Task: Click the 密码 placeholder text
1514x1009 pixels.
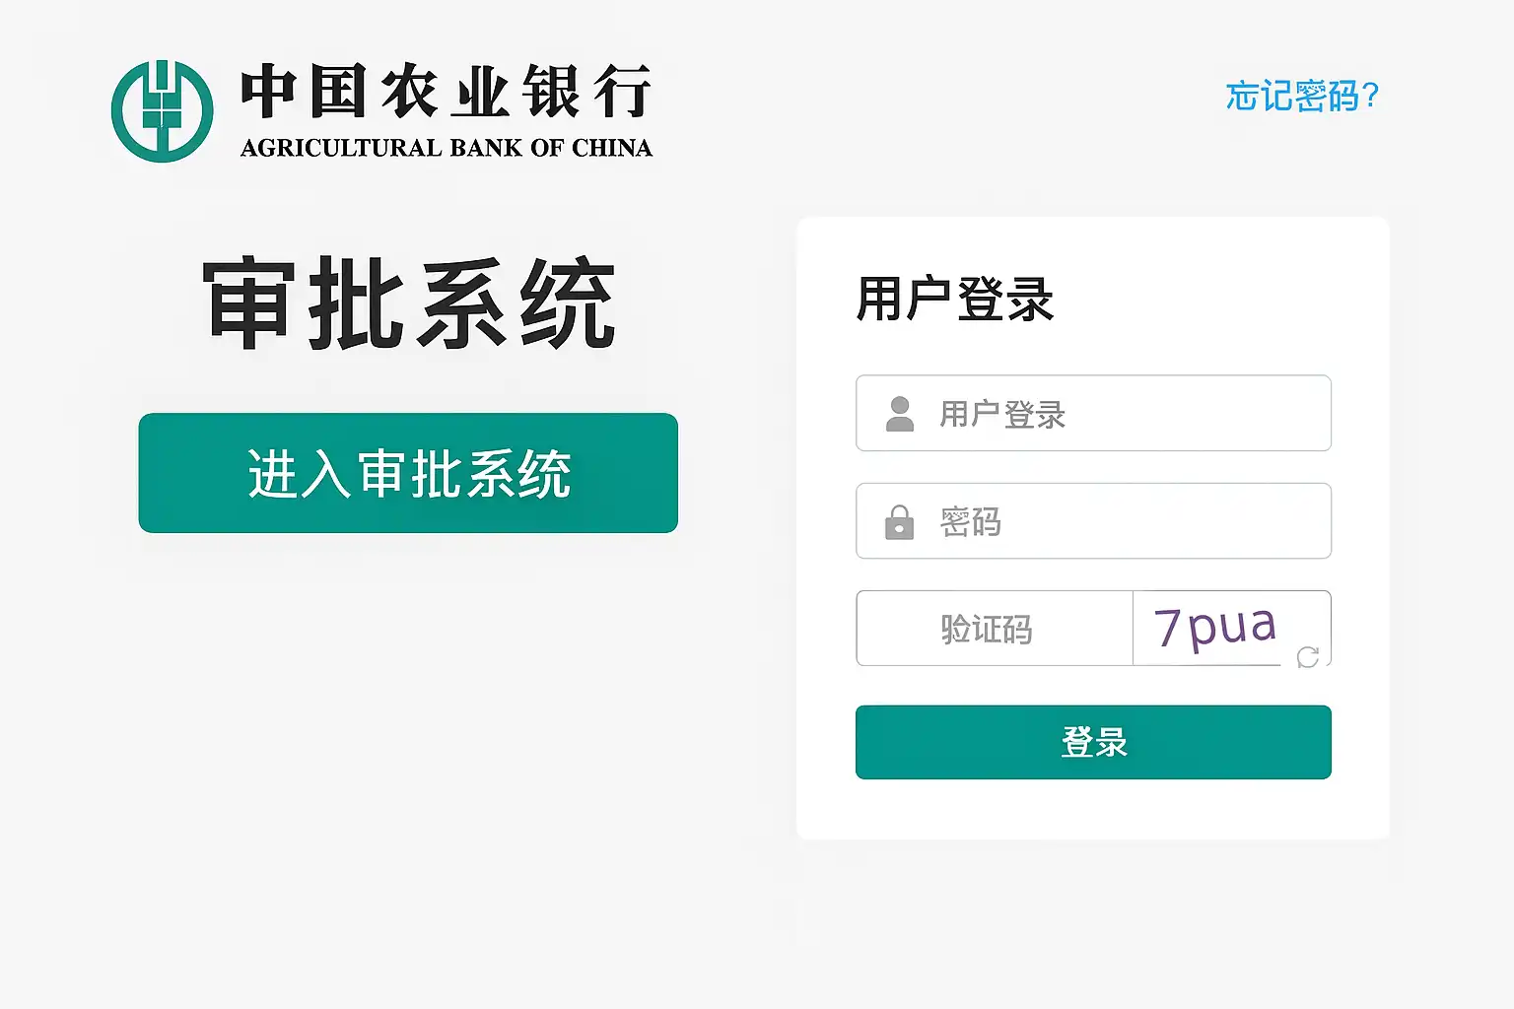Action: coord(971,521)
